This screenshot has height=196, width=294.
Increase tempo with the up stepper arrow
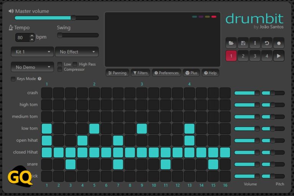click(32, 36)
